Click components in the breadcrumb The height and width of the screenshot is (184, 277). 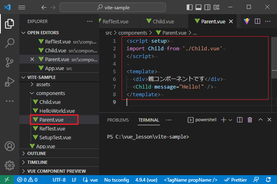133,33
